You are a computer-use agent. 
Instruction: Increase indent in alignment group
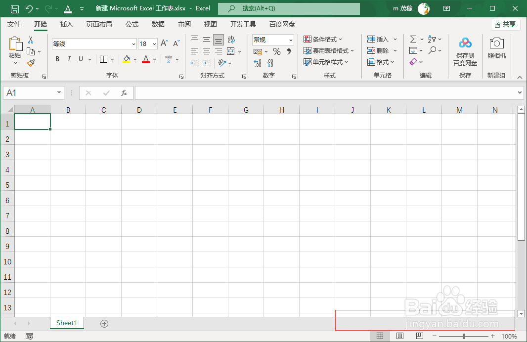point(207,63)
